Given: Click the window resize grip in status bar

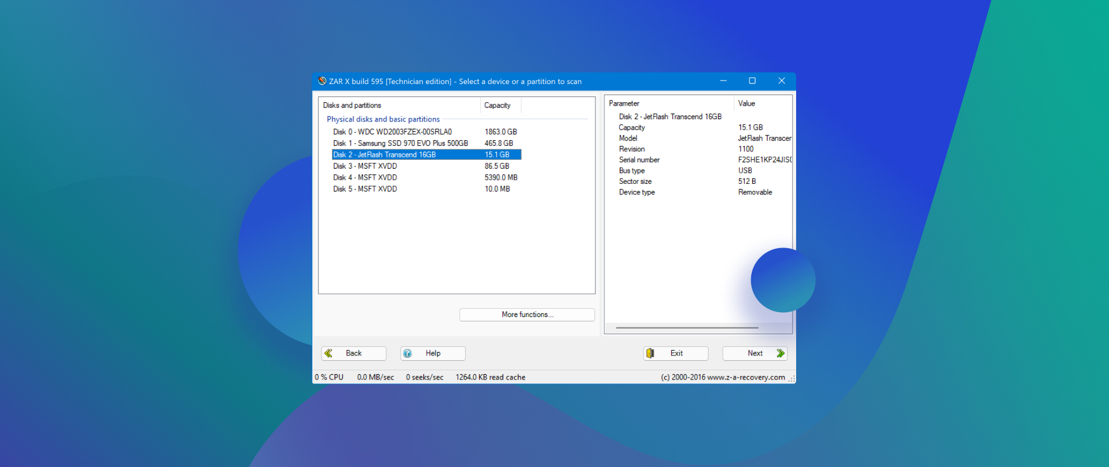Looking at the screenshot, I should (x=792, y=379).
